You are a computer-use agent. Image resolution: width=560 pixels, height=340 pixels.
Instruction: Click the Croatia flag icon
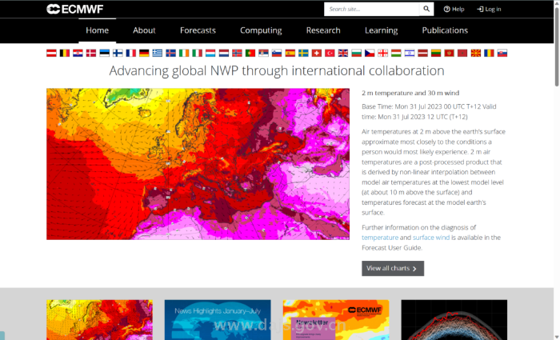pyautogui.click(x=78, y=54)
